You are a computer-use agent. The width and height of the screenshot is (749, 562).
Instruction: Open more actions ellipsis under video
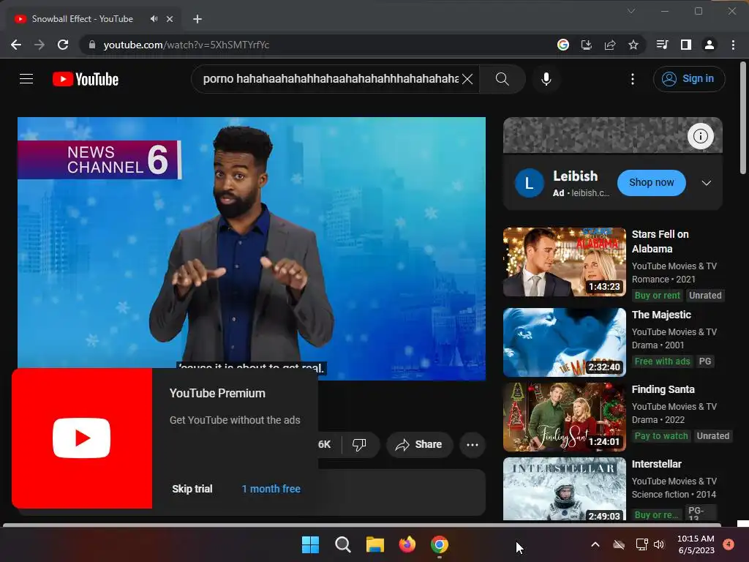pos(473,445)
